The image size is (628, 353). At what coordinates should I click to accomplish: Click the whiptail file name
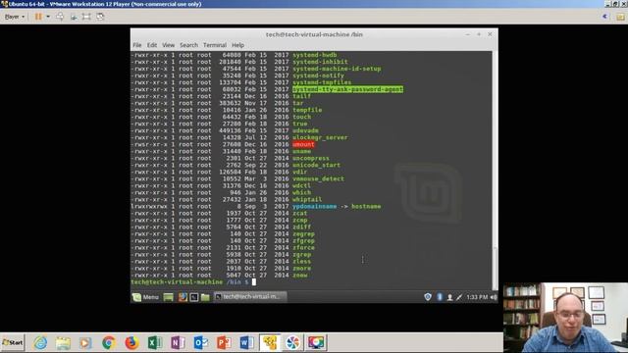coord(307,199)
